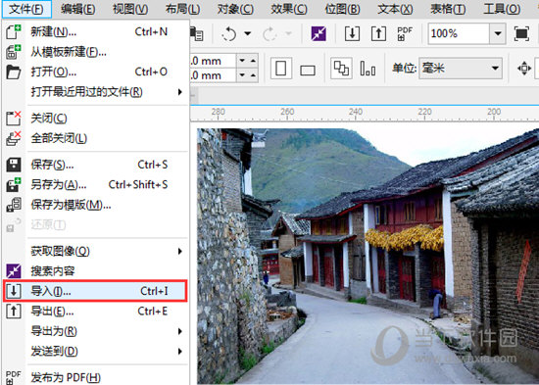Toggle the current page layout icon

click(367, 68)
